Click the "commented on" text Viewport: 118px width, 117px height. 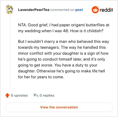coord(62,10)
